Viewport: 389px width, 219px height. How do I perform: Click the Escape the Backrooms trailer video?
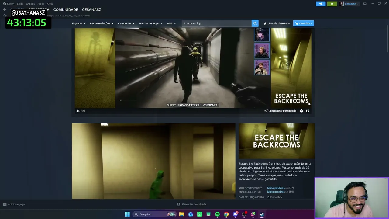tap(153, 161)
